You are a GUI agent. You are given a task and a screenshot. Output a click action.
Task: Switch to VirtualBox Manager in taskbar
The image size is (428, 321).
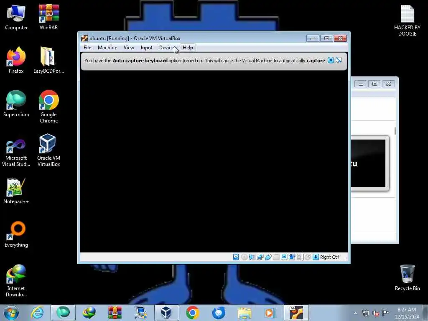[x=166, y=313]
